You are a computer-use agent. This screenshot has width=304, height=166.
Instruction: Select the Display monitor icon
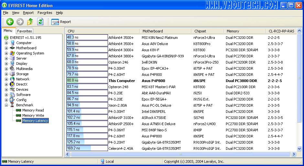click(12, 64)
